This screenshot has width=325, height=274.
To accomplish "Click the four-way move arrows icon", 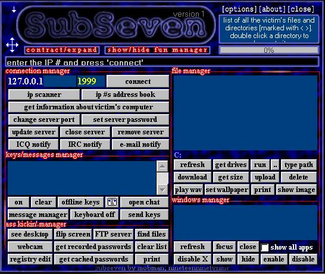I will (x=12, y=45).
